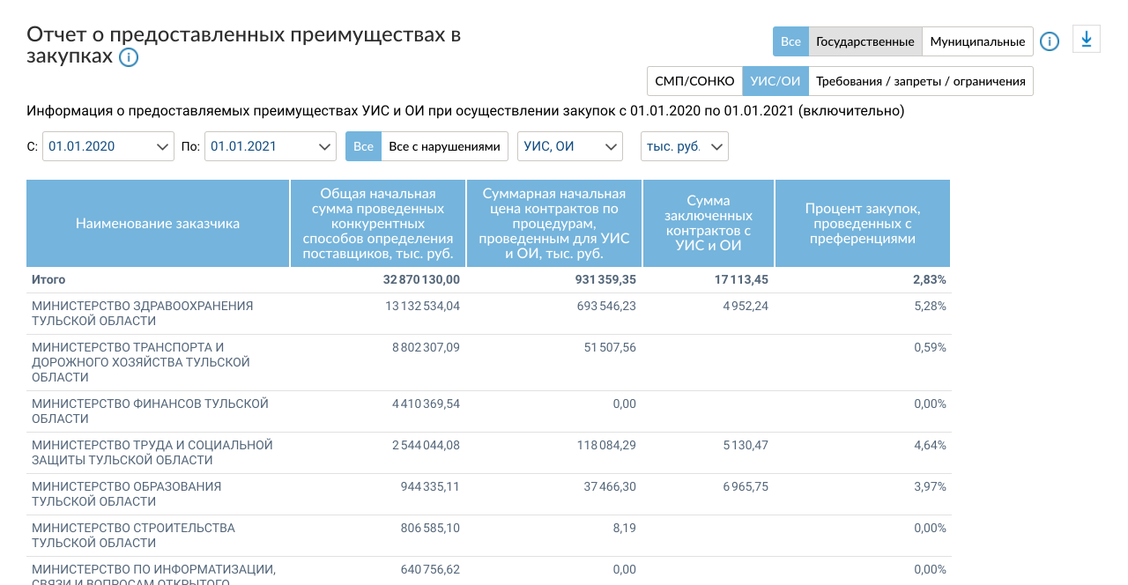Expand the тыс. руб. units dropdown
This screenshot has height=585, width=1128.
click(x=684, y=146)
